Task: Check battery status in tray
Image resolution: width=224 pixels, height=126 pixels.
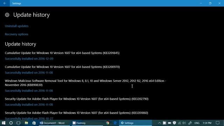Action: coord(169,123)
